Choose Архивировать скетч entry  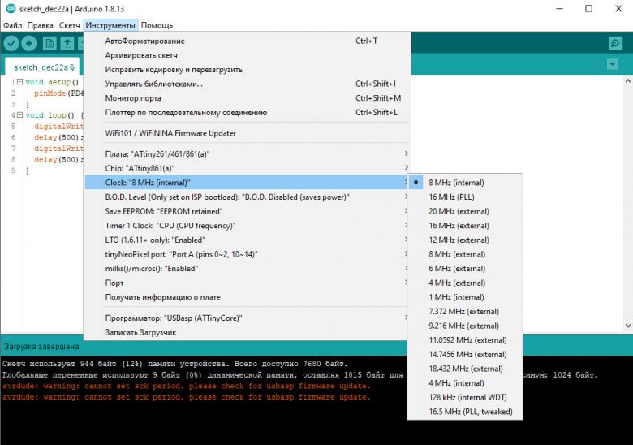247,55
